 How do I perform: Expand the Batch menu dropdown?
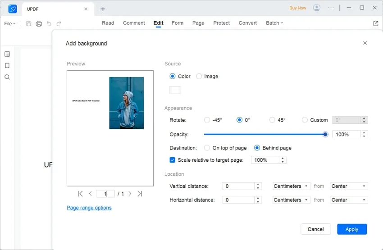click(274, 23)
